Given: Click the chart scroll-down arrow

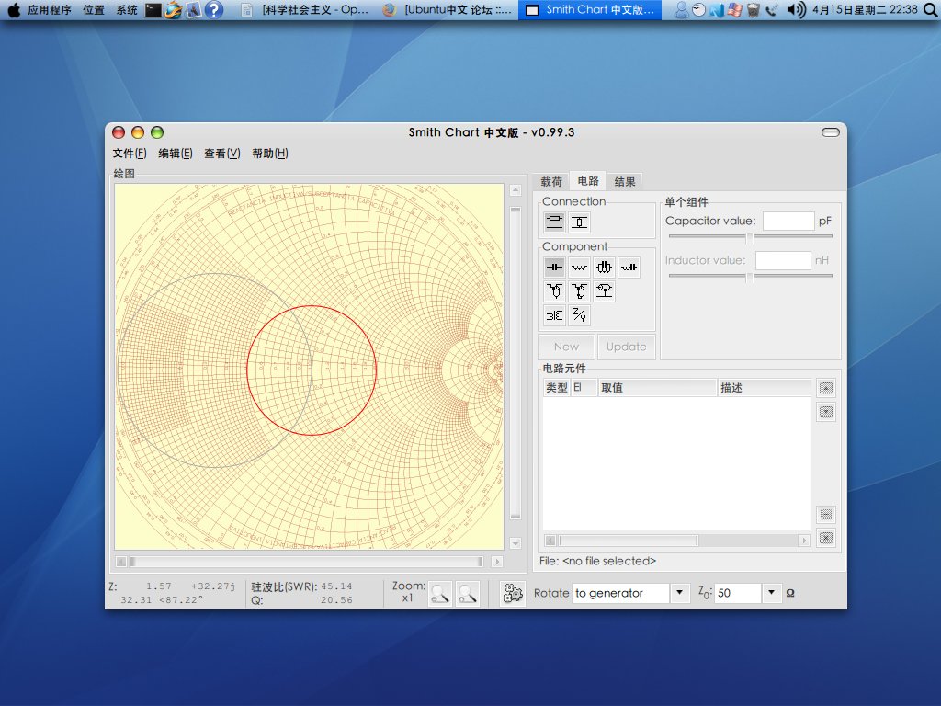Looking at the screenshot, I should pyautogui.click(x=516, y=543).
